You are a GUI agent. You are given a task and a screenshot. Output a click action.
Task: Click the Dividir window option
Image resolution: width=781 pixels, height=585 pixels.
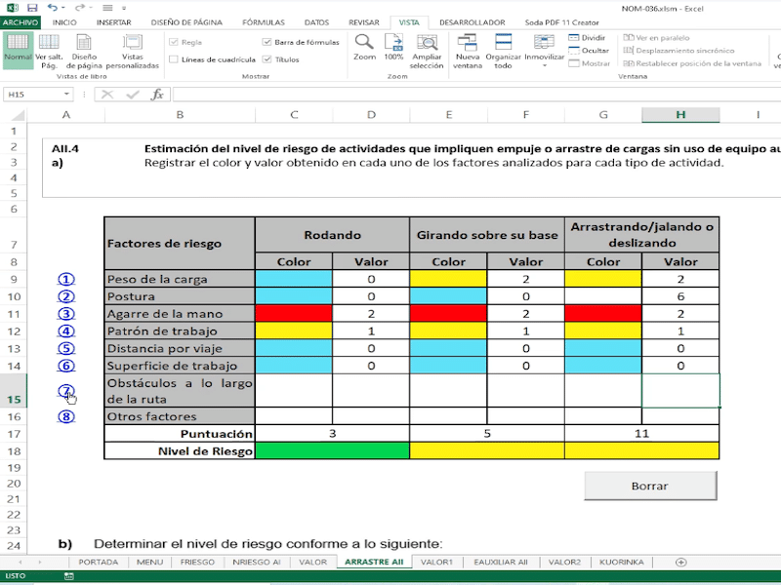587,38
